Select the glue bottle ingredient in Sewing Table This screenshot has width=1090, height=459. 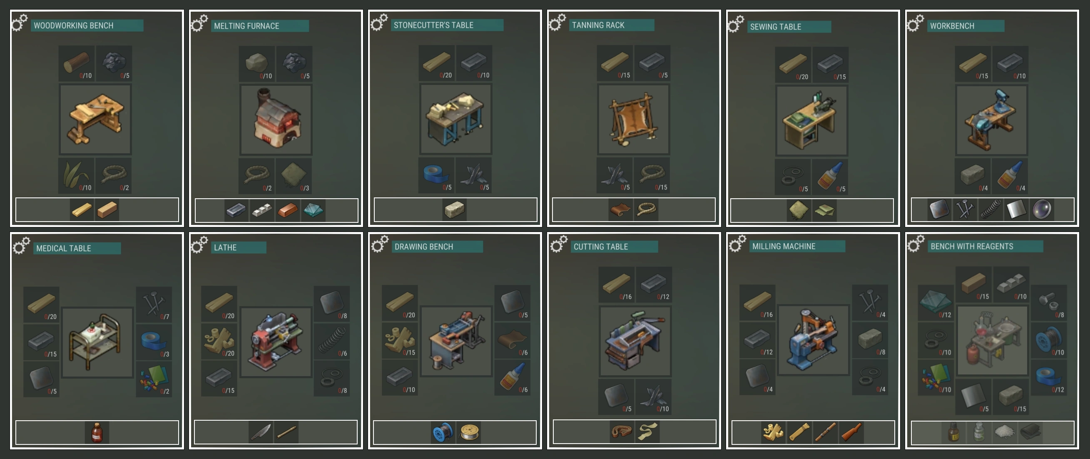pos(831,177)
